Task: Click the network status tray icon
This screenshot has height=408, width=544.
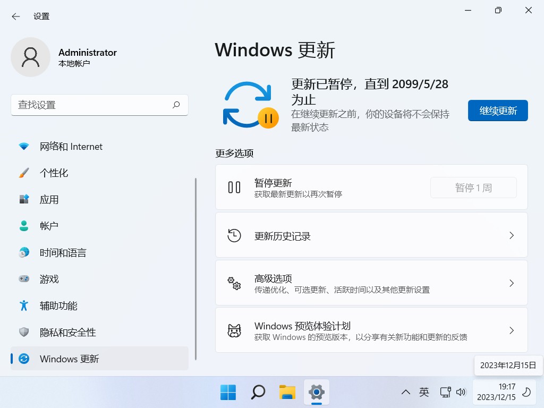Action: [x=446, y=392]
